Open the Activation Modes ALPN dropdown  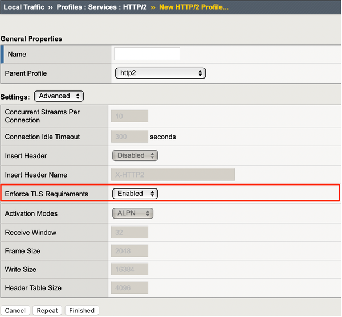[133, 213]
